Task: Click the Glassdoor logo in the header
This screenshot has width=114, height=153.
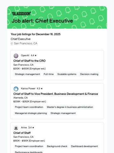Action: [21, 14]
